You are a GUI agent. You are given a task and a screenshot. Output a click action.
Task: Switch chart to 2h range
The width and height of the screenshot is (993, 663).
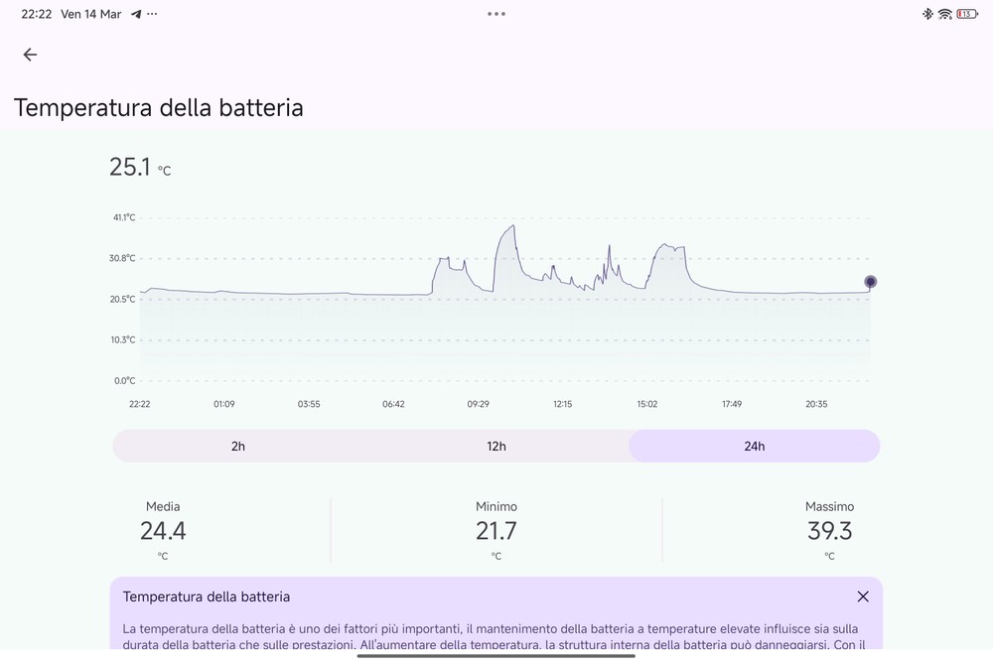pos(238,446)
